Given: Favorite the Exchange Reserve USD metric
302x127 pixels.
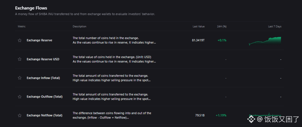Looking at the screenshot, I should pyautogui.click(x=20, y=59).
